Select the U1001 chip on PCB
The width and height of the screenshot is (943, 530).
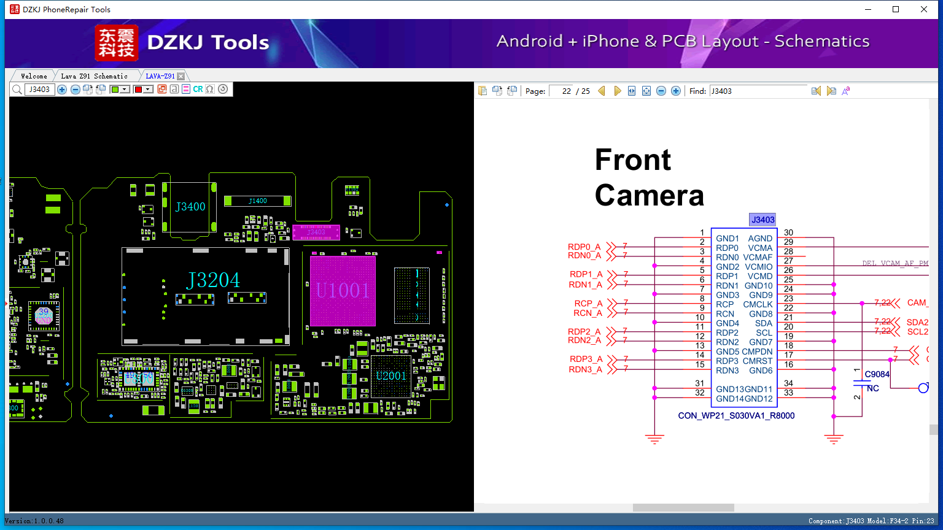tap(343, 291)
